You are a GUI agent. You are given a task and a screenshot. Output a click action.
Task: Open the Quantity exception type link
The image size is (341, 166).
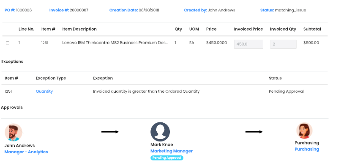44,91
